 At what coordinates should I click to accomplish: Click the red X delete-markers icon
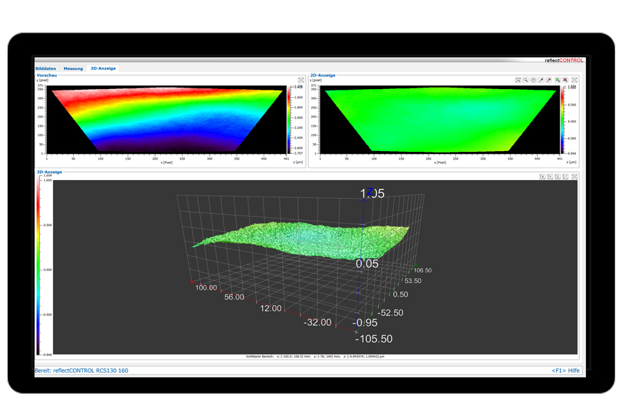coord(565,80)
